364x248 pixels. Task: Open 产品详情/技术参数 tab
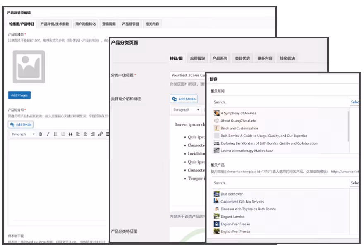[x=55, y=24]
